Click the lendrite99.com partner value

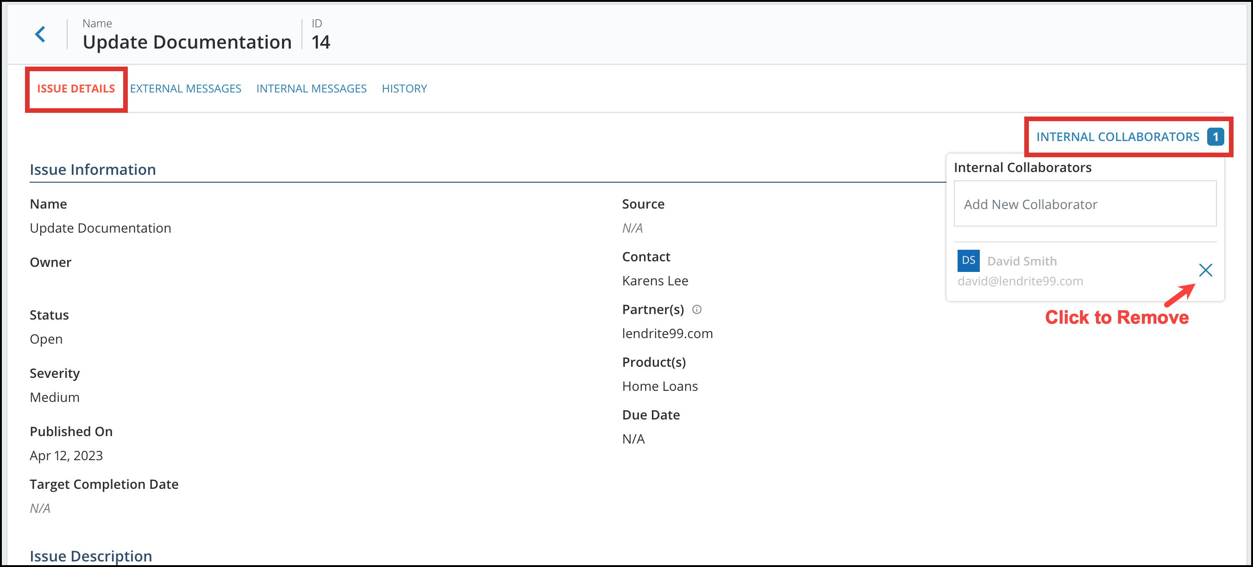point(667,334)
